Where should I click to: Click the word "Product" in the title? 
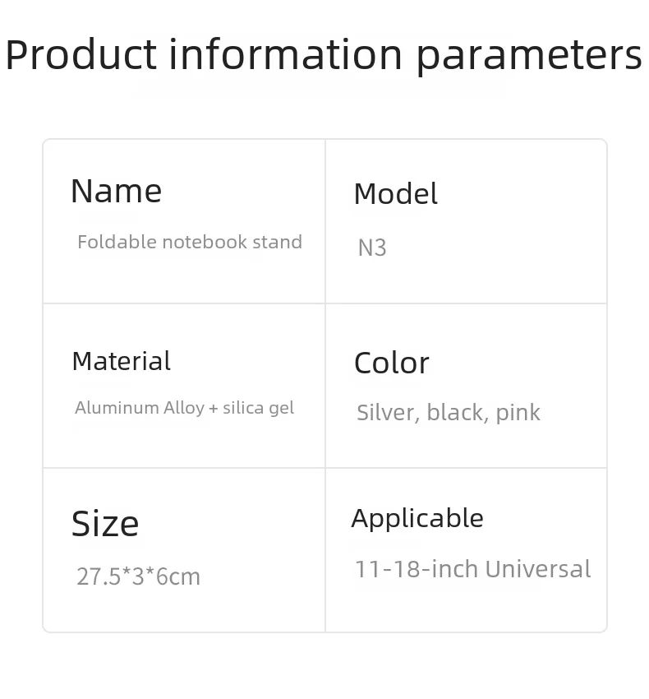tap(81, 55)
